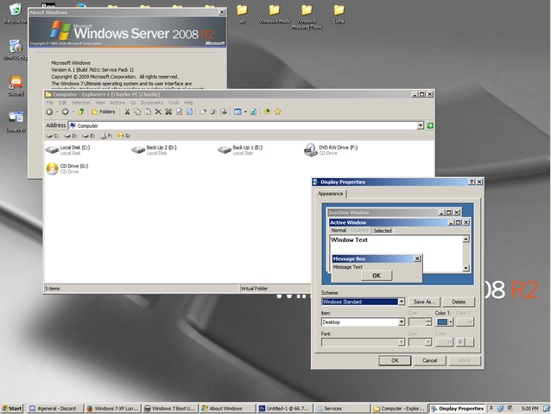
Task: Click the Bookmarks star toolbar icon
Action: [277, 111]
